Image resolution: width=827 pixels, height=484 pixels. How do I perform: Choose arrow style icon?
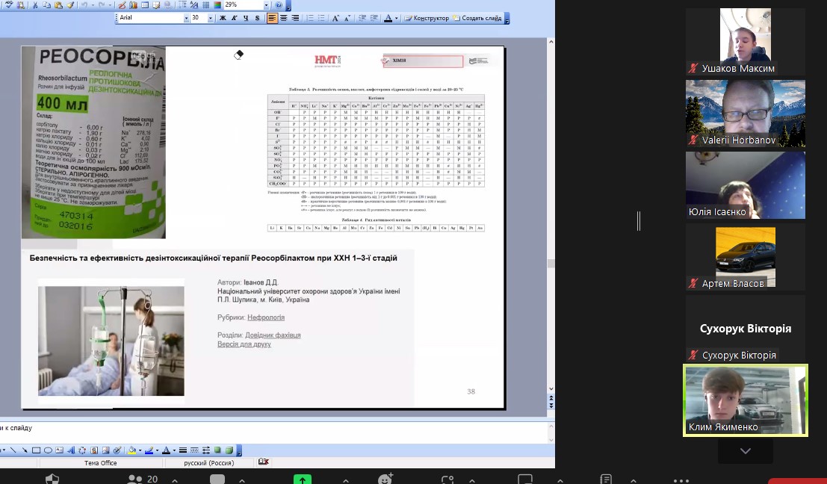206,450
